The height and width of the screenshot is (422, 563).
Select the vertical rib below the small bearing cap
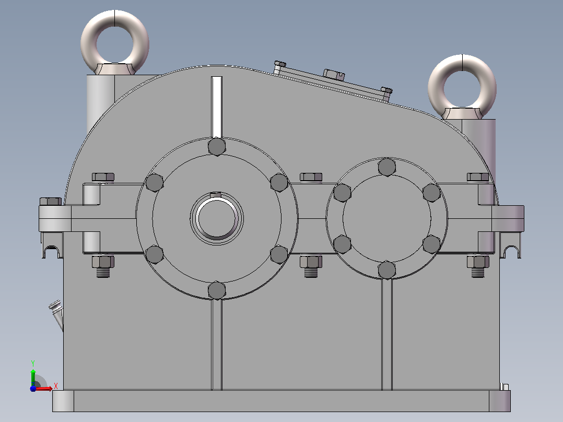386,334
